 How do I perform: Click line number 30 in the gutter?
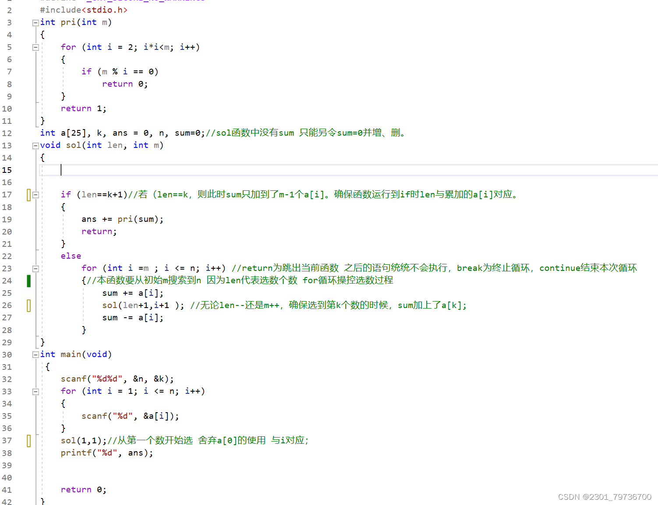7,354
